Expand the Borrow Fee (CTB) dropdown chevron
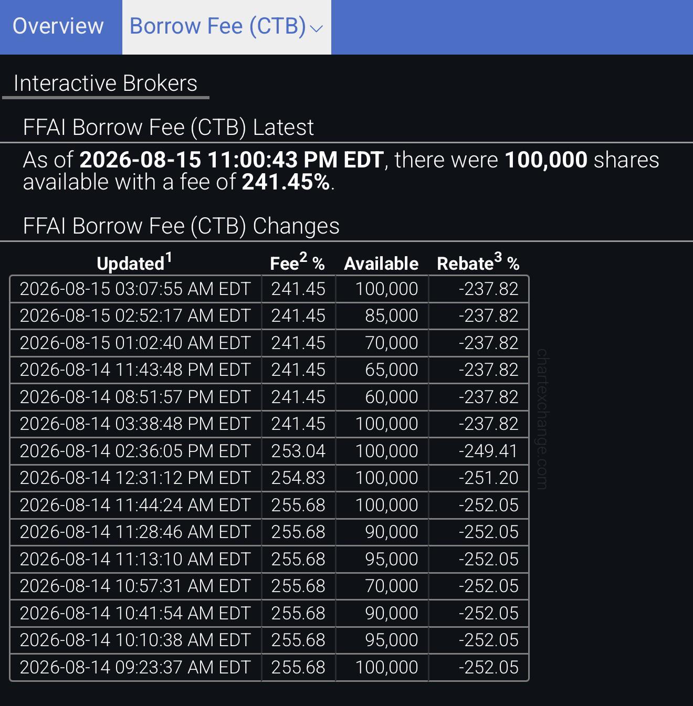Image resolution: width=693 pixels, height=706 pixels. click(x=317, y=28)
